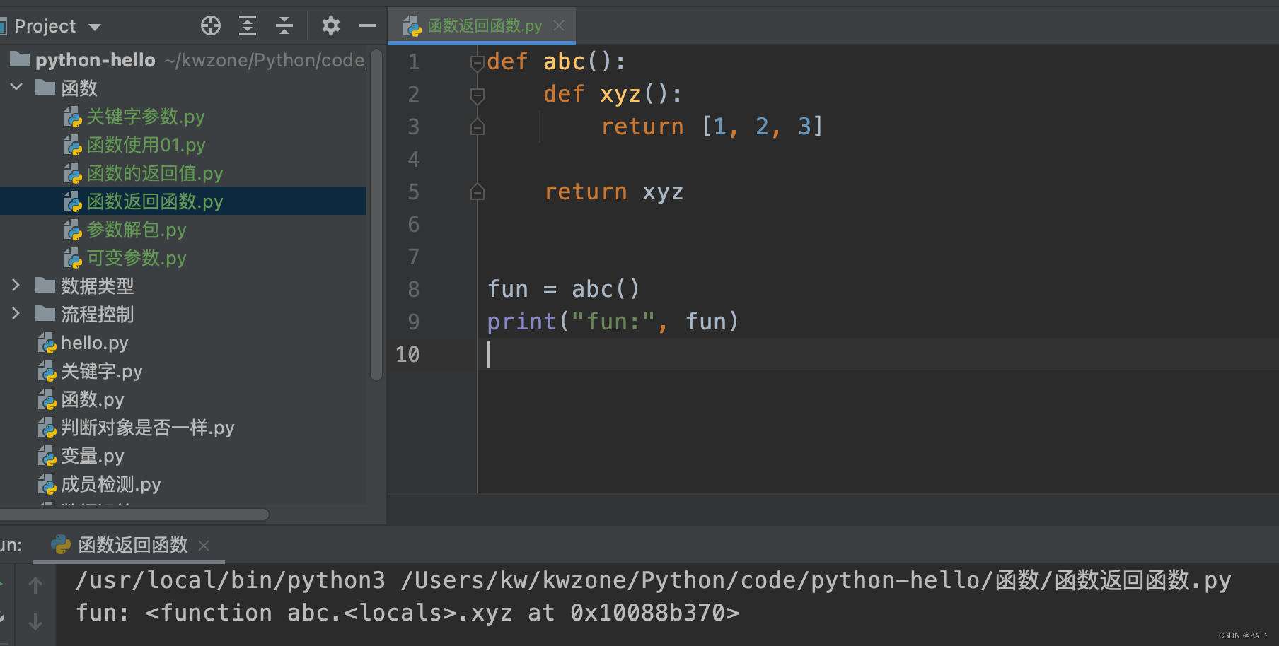This screenshot has height=646, width=1279.
Task: Click the 函数 folder icon
Action: click(x=45, y=88)
